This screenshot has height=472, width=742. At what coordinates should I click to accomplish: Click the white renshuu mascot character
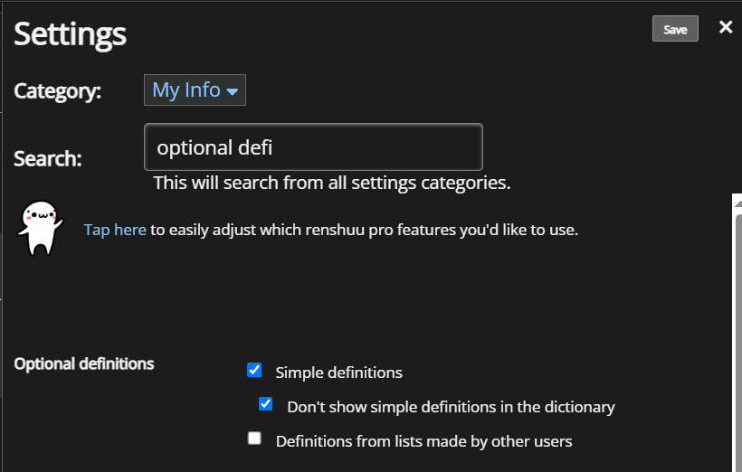pos(40,229)
